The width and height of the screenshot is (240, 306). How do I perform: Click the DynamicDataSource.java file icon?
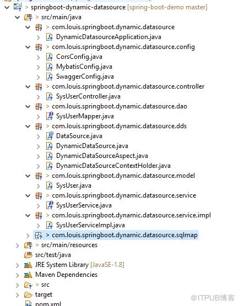tap(50, 146)
